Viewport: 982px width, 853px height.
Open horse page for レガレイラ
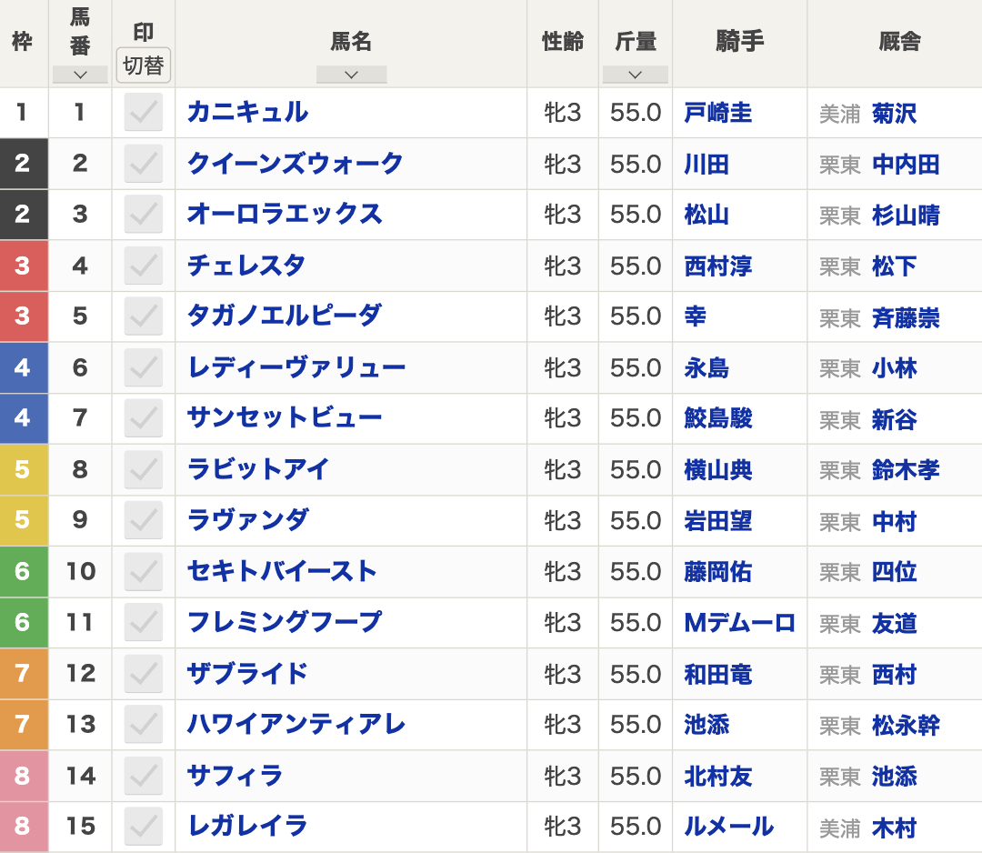(x=247, y=827)
